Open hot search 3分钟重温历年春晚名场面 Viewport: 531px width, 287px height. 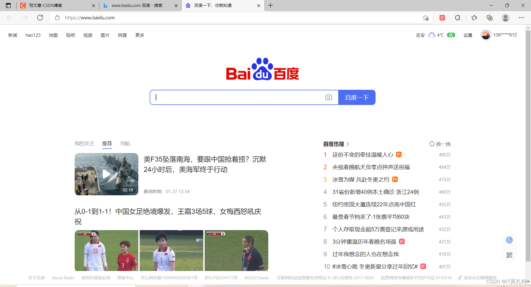[x=364, y=242]
